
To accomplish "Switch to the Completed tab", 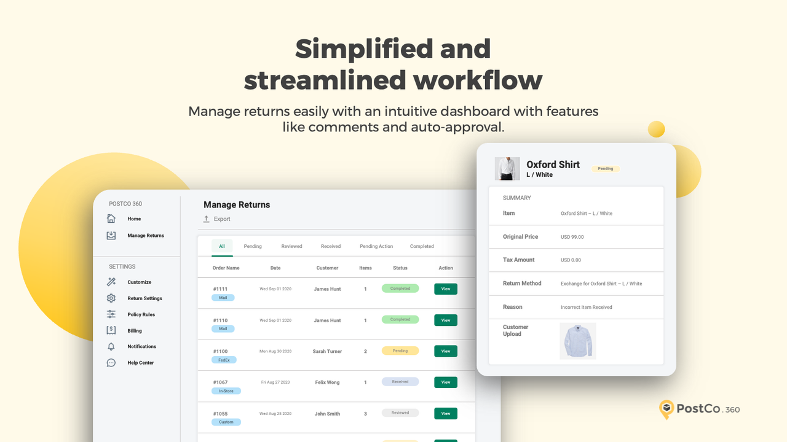I will point(422,246).
